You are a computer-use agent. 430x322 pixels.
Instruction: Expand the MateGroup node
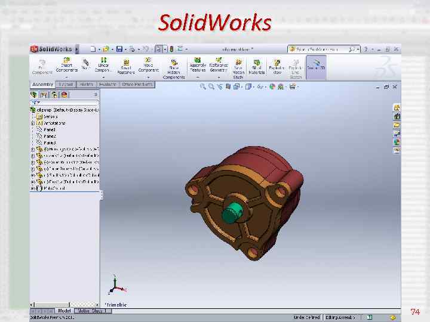coord(33,188)
